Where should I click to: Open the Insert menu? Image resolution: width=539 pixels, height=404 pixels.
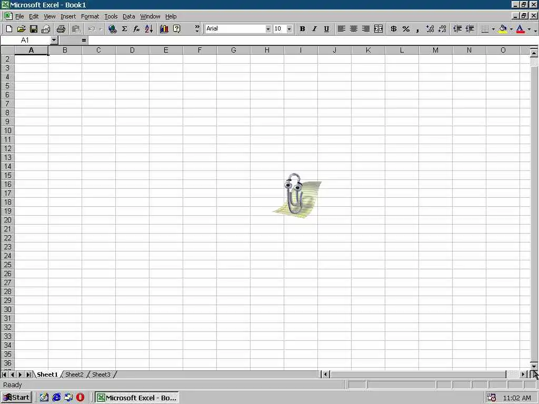(68, 16)
